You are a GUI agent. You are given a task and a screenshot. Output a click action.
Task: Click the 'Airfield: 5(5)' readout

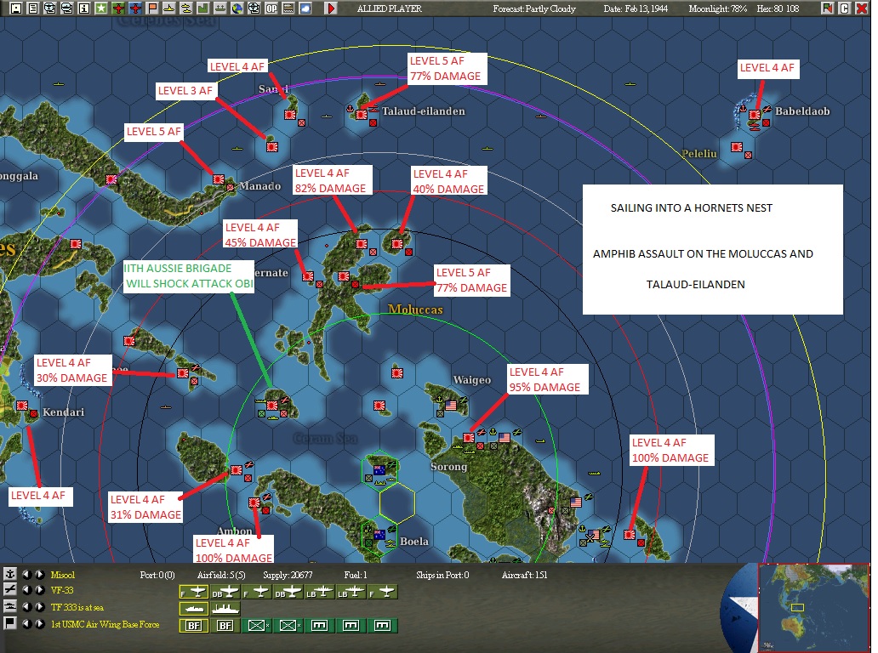[x=221, y=575]
